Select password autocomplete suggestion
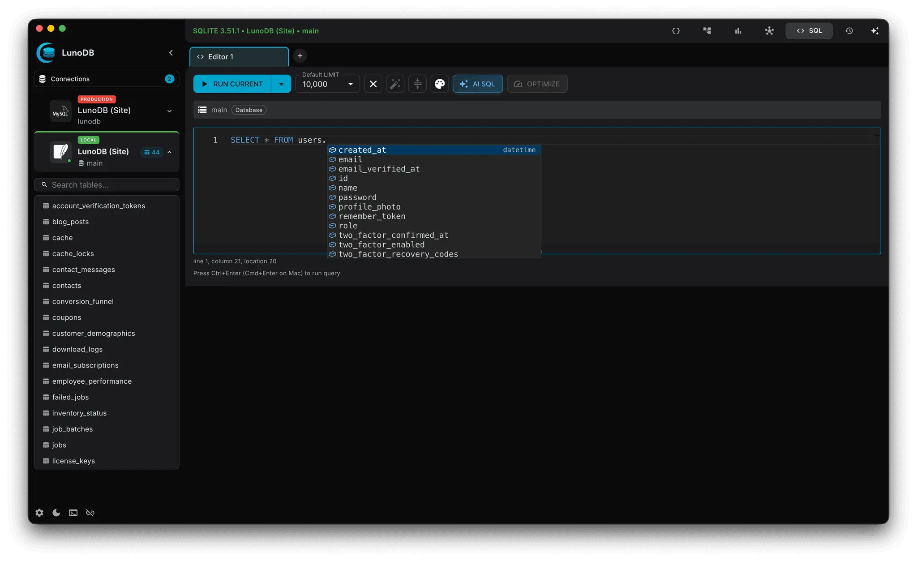The height and width of the screenshot is (561, 917). [434, 197]
